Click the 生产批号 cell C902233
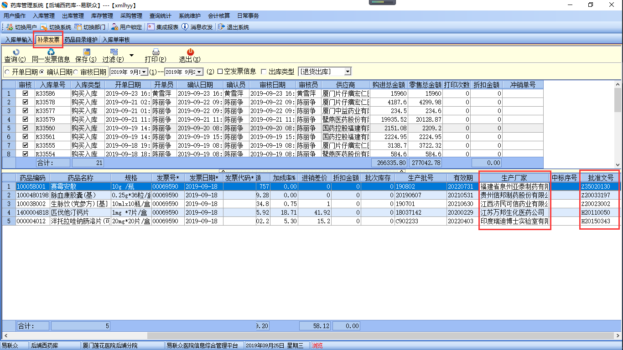Viewport: 623px width, 350px height. pos(421,221)
